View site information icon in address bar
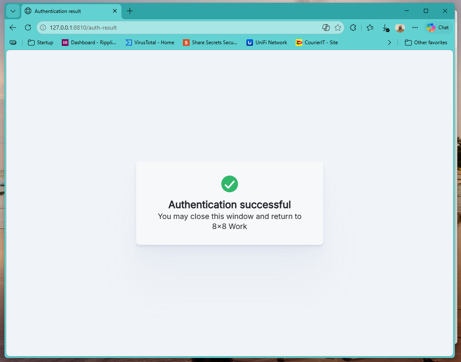 pos(43,28)
